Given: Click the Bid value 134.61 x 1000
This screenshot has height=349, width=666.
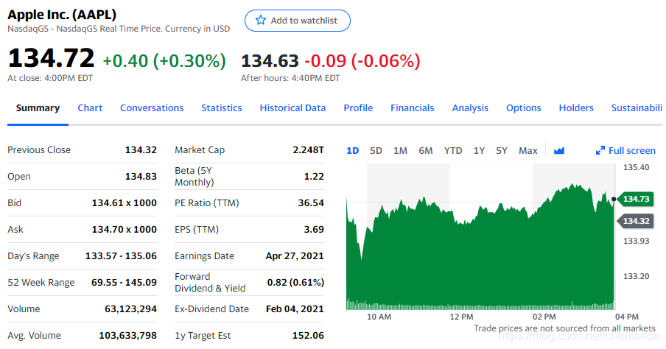Looking at the screenshot, I should click(x=124, y=203).
